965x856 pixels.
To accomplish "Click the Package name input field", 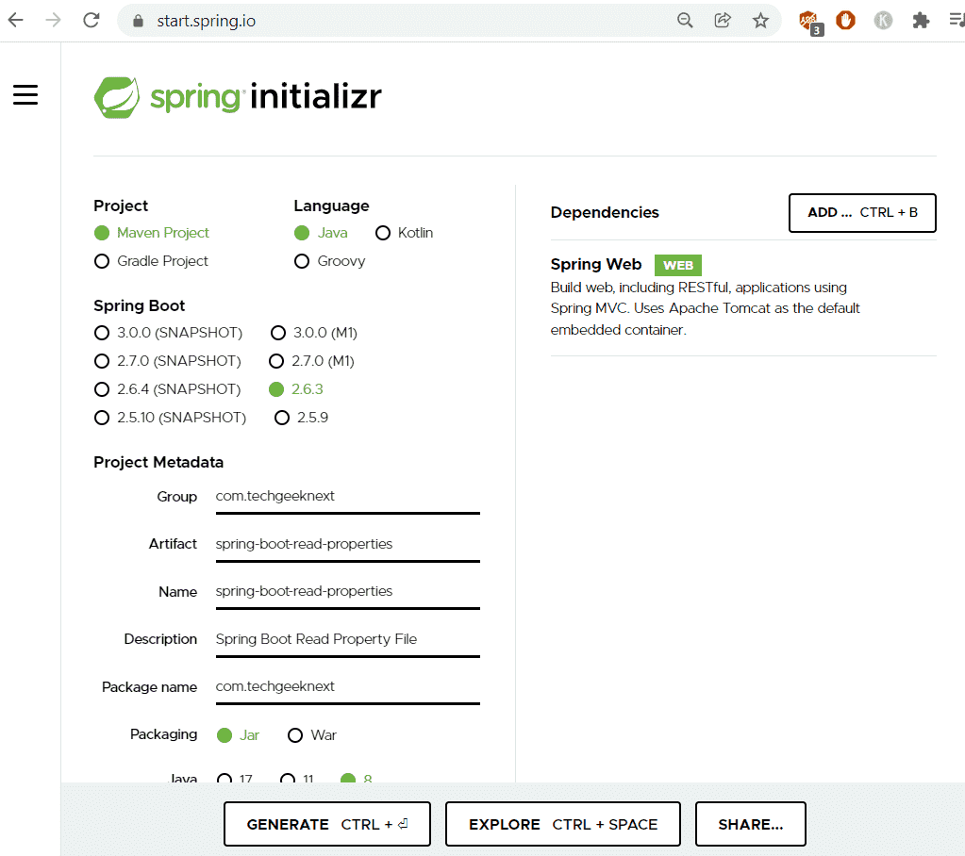I will click(x=348, y=687).
